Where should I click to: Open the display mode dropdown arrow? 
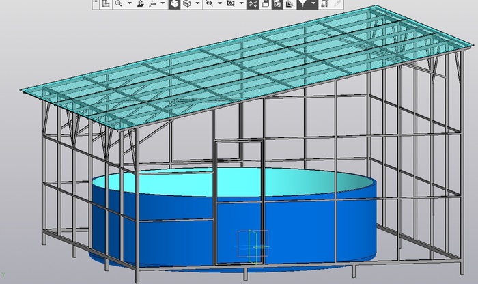pos(197,3)
